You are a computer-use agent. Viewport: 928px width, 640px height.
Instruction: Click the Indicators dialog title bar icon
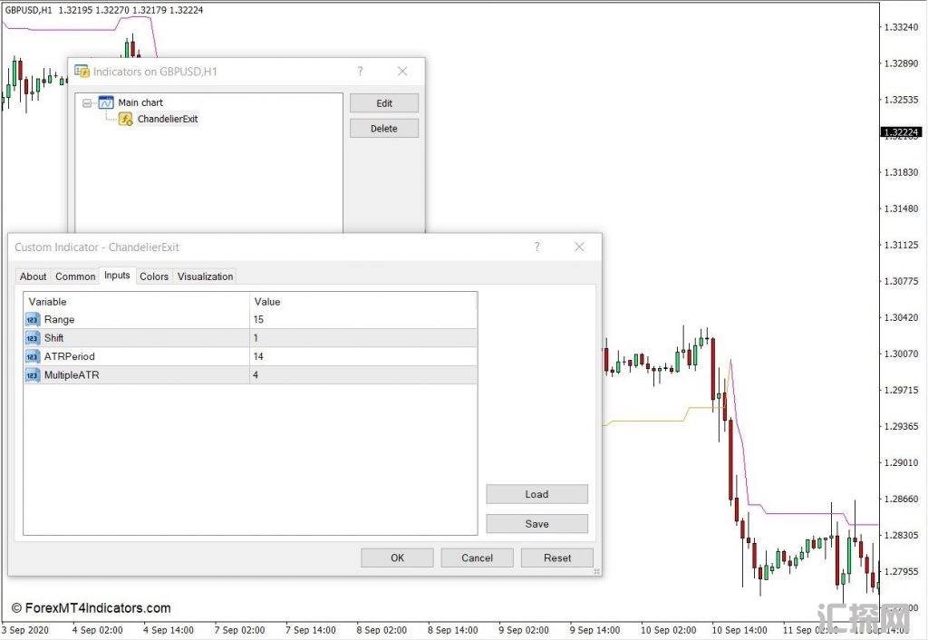82,72
